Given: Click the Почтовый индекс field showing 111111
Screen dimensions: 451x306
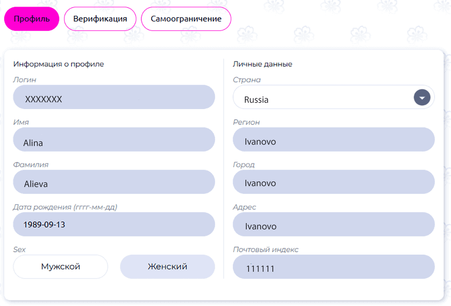Looking at the screenshot, I should [334, 266].
